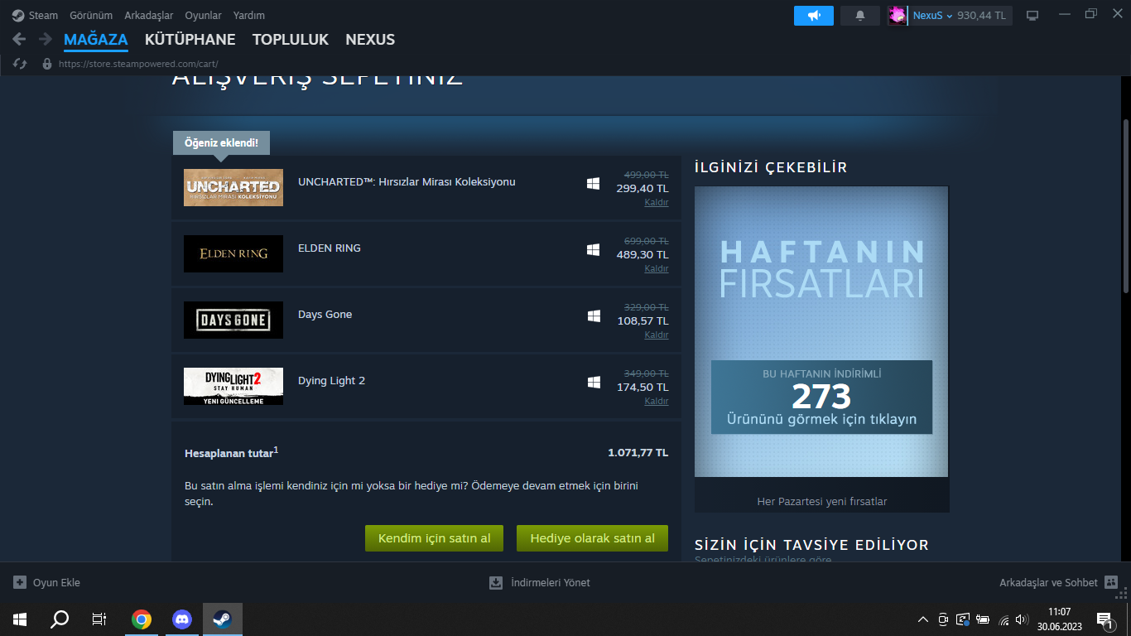This screenshot has width=1131, height=636.
Task: Open Task View on the taskbar
Action: click(x=99, y=619)
